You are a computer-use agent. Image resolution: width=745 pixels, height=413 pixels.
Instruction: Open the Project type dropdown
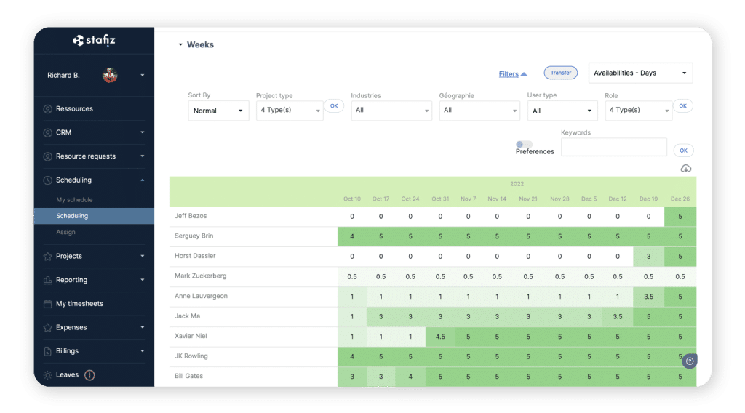[x=290, y=110]
